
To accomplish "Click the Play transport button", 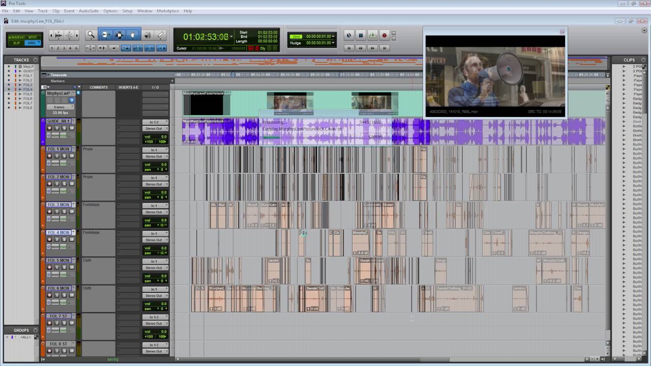I will (372, 36).
